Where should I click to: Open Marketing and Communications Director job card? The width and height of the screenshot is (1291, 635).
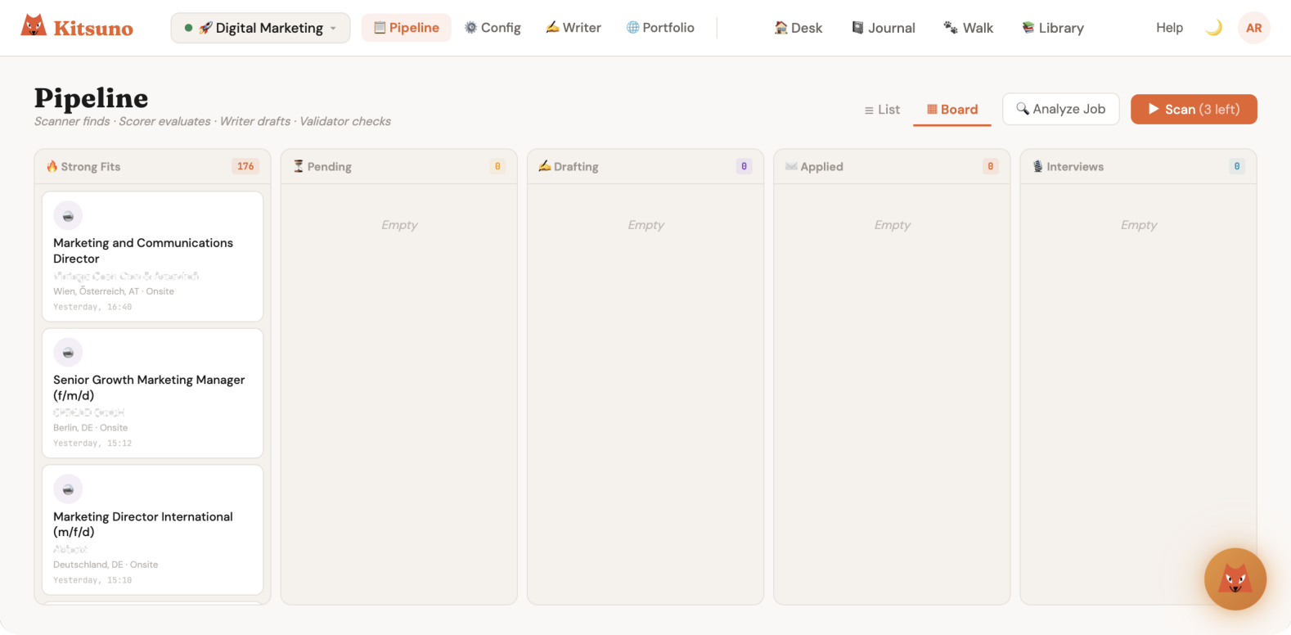point(152,256)
